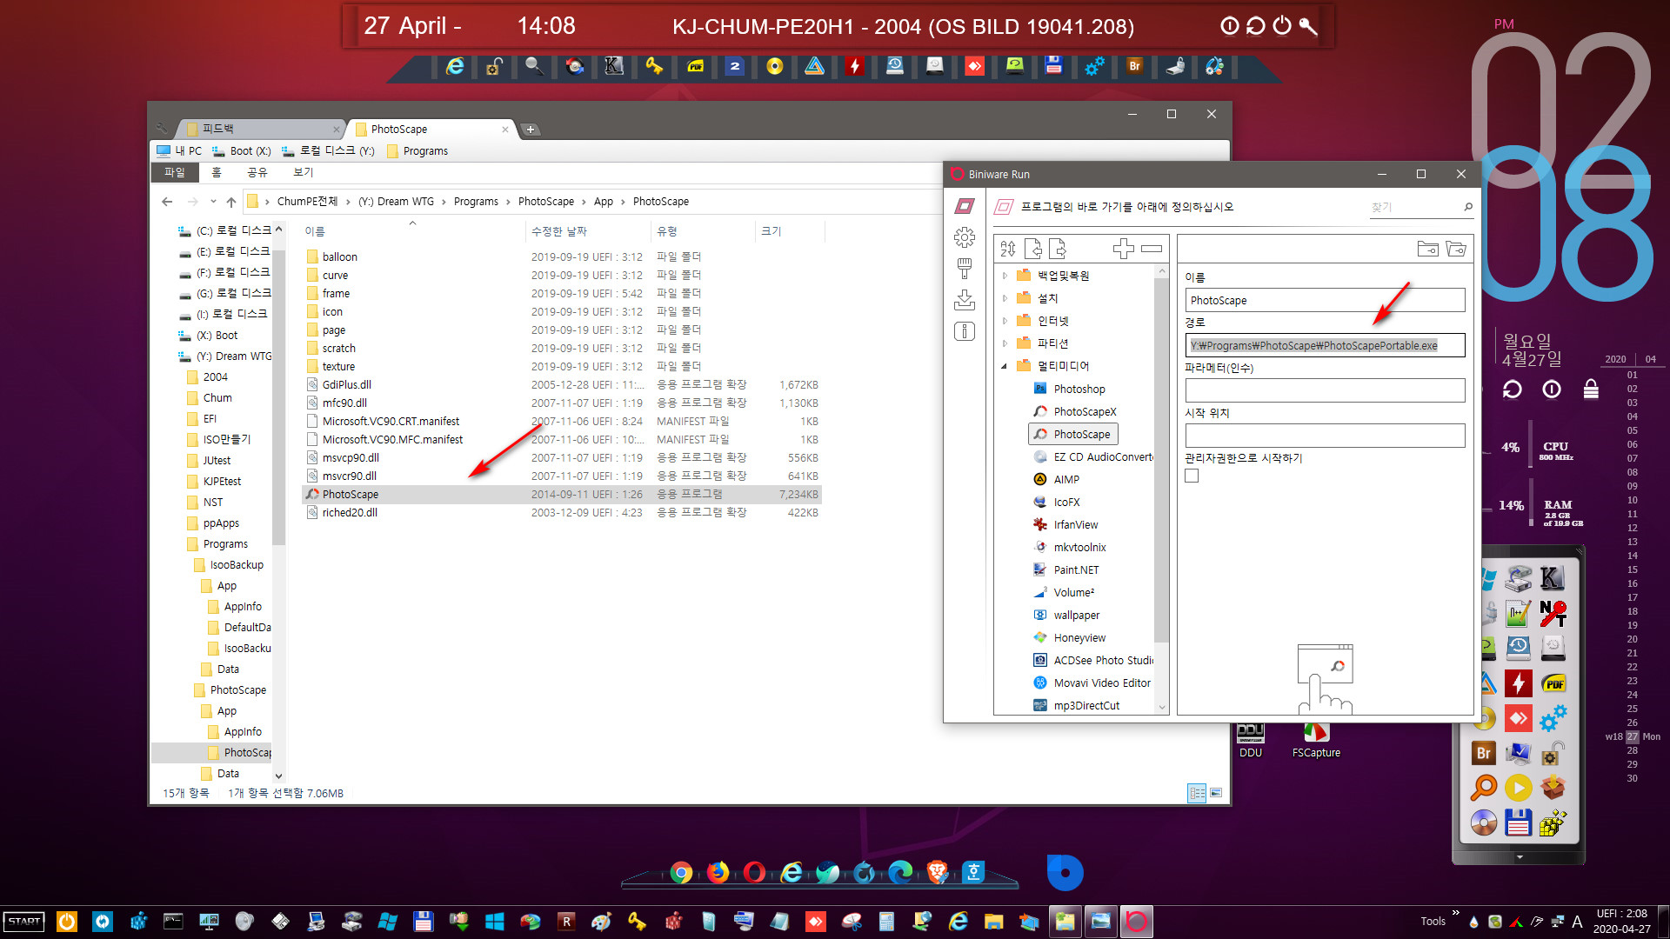
Task: Expand the 인터넷 folder in Biniware tree
Action: (1005, 321)
